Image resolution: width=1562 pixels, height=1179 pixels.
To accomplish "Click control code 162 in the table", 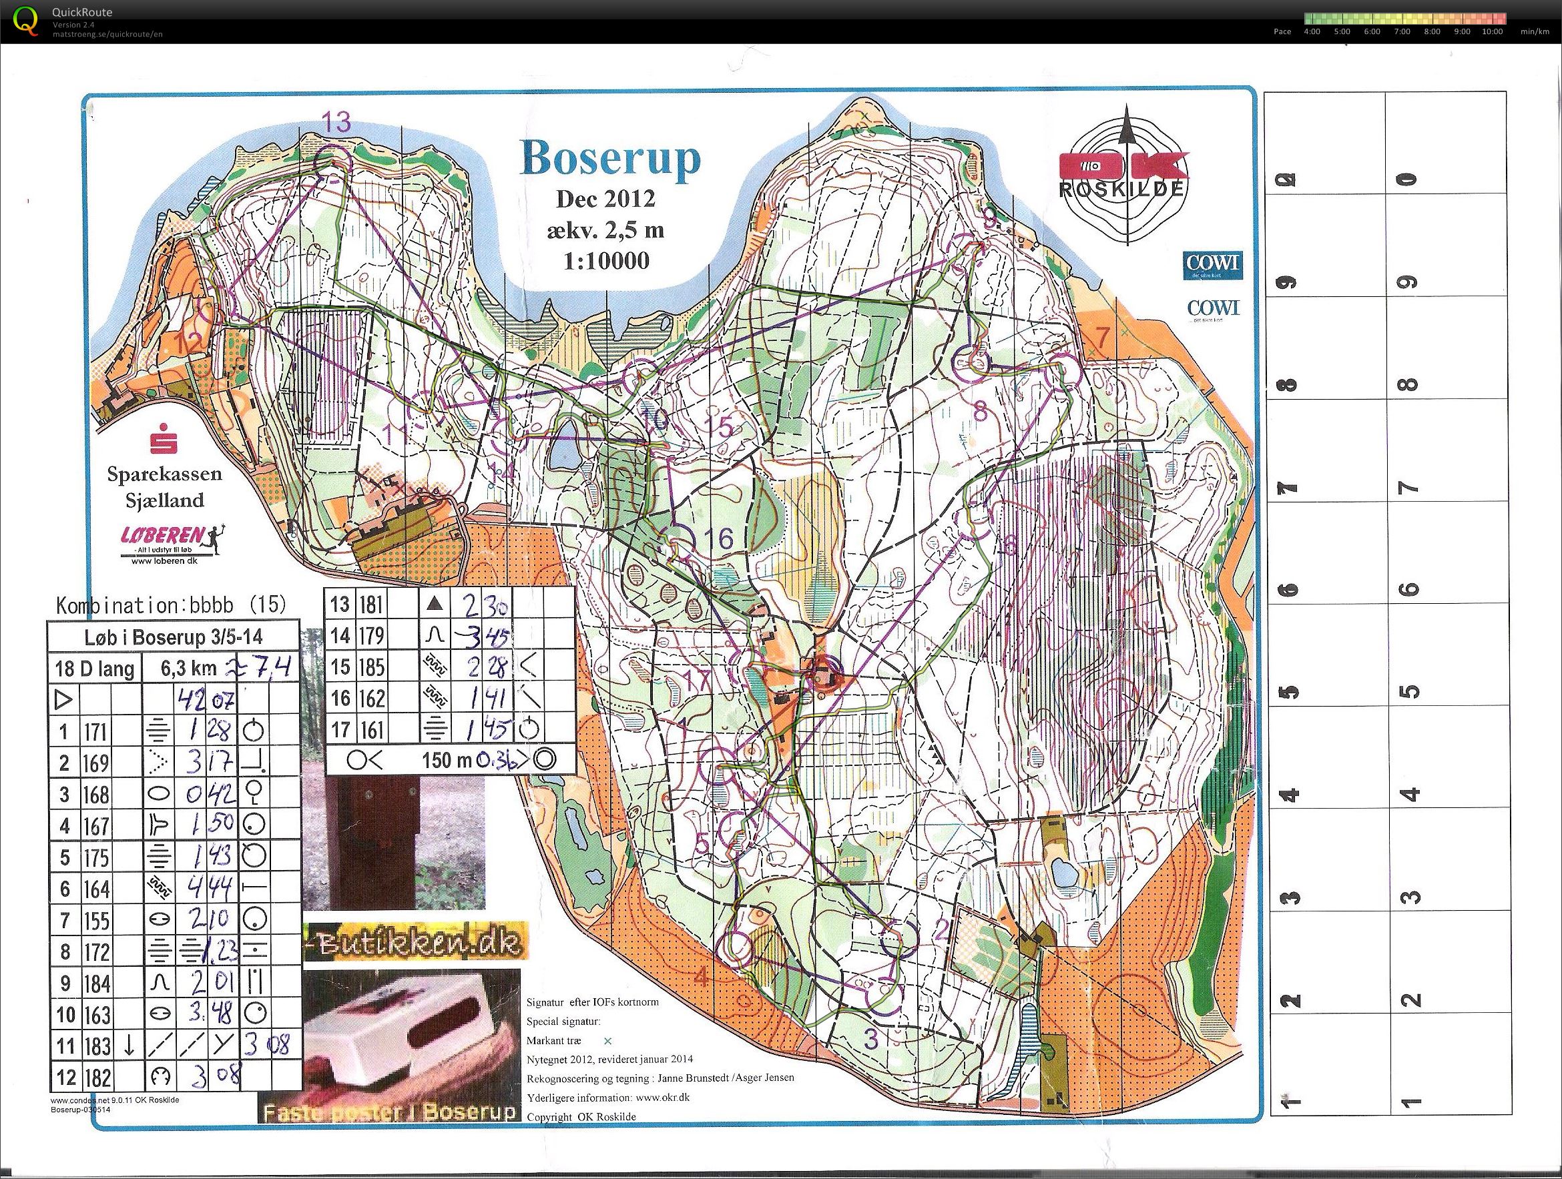I will 370,697.
